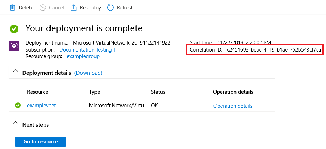
Task: Open the examplegroup resource group link
Action: coord(83,56)
